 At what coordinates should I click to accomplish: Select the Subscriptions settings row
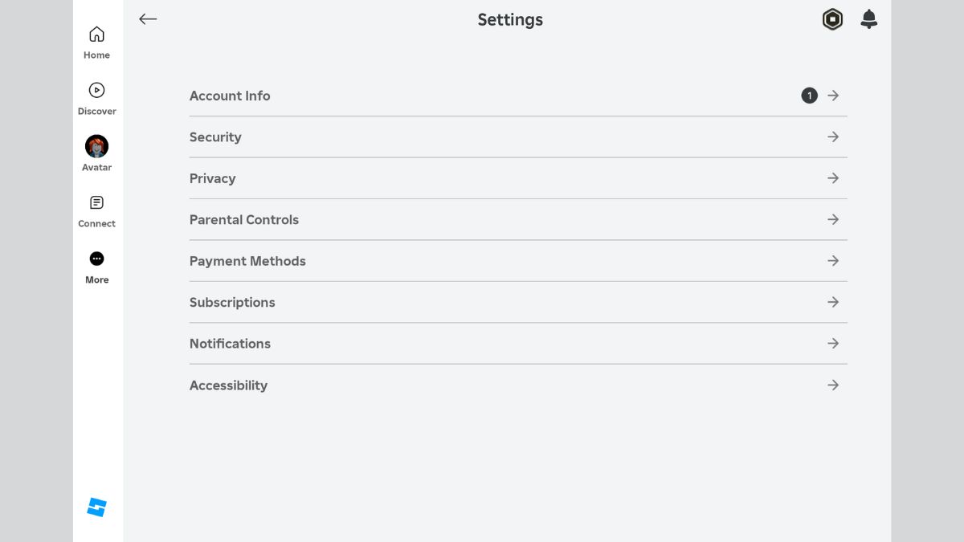[232, 303]
